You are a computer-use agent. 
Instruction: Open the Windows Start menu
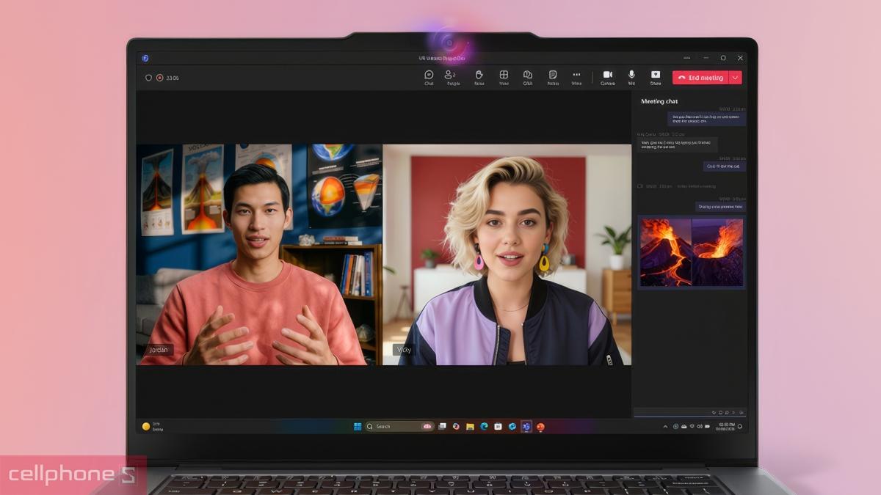(358, 426)
